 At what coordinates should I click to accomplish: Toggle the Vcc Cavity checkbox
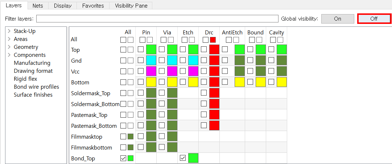(271, 71)
